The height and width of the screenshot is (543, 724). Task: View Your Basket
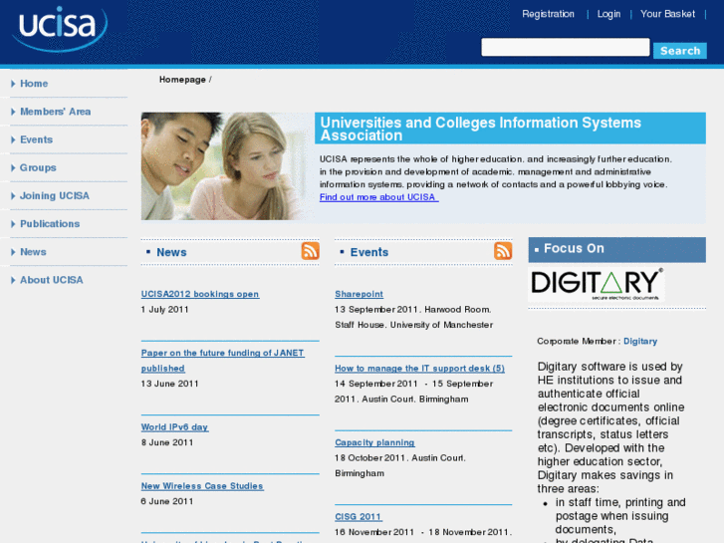point(667,14)
